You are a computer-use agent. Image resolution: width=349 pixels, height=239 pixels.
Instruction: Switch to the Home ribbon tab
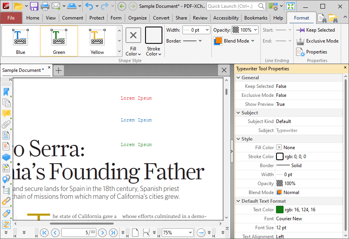click(x=33, y=18)
